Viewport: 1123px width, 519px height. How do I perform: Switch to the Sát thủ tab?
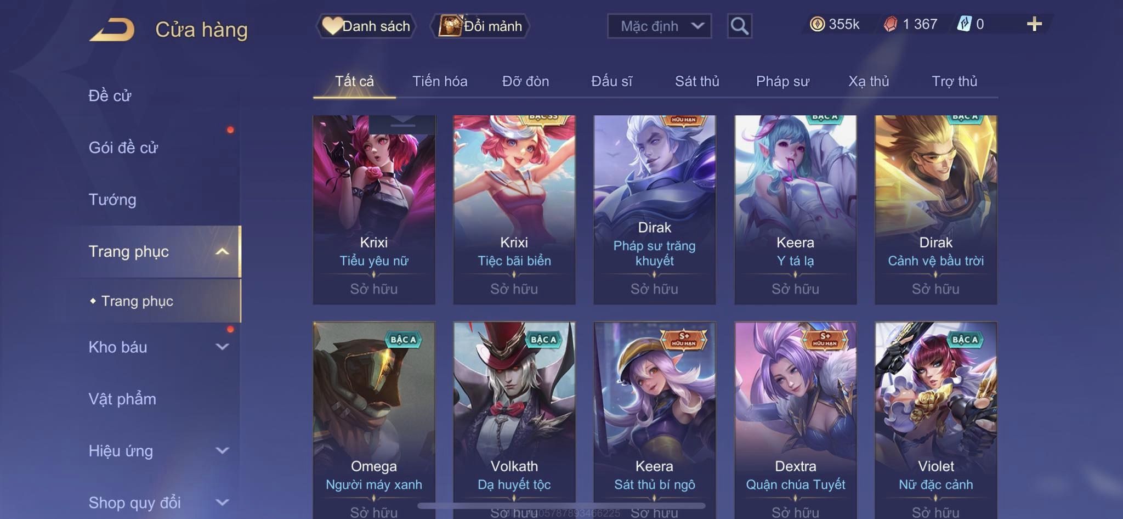[697, 81]
